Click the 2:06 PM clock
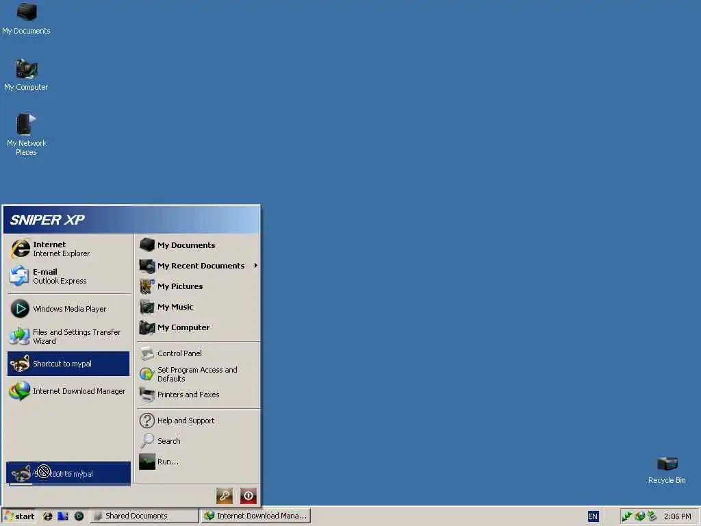 coord(678,516)
